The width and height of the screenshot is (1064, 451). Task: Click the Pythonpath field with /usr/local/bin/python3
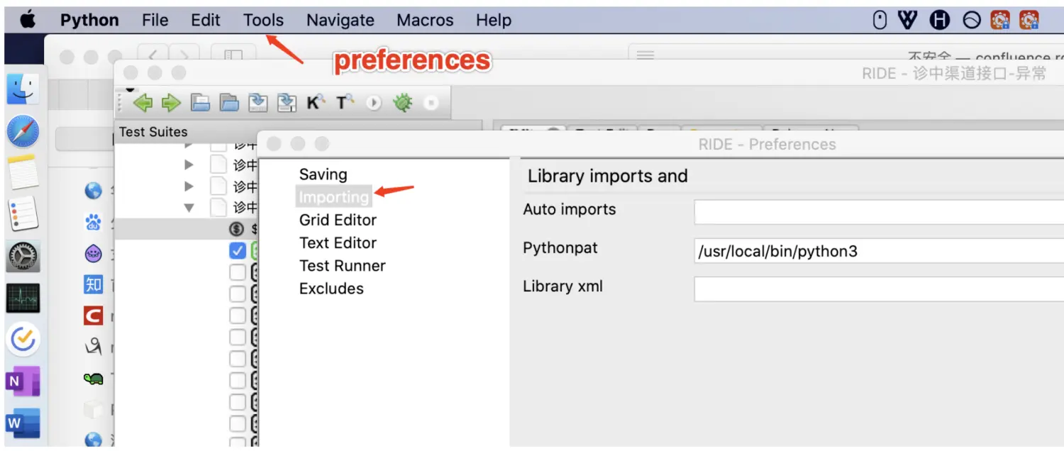click(879, 250)
